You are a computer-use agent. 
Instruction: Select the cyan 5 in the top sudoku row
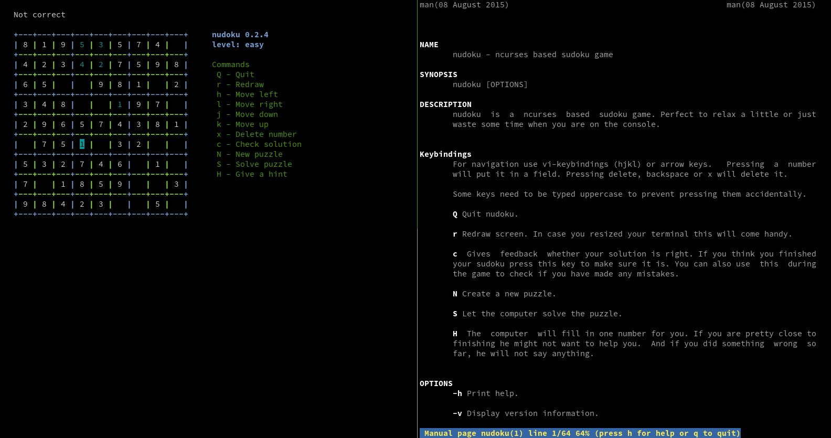click(x=82, y=45)
